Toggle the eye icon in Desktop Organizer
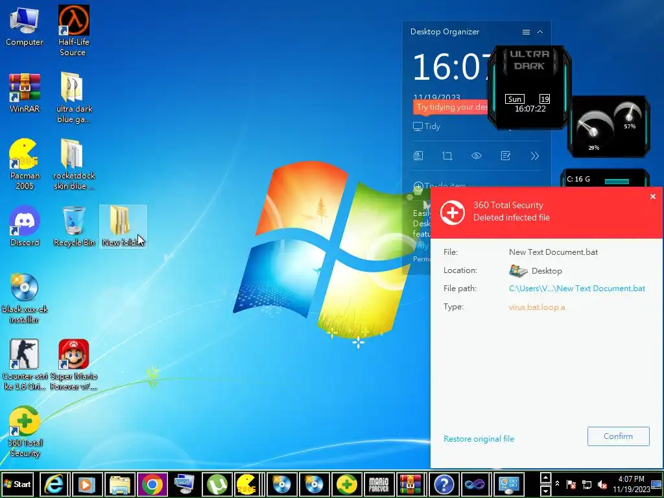The image size is (664, 498). pyautogui.click(x=477, y=156)
